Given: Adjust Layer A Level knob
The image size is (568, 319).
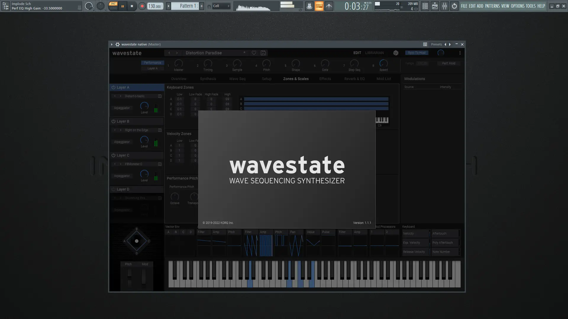Looking at the screenshot, I should coord(144,106).
